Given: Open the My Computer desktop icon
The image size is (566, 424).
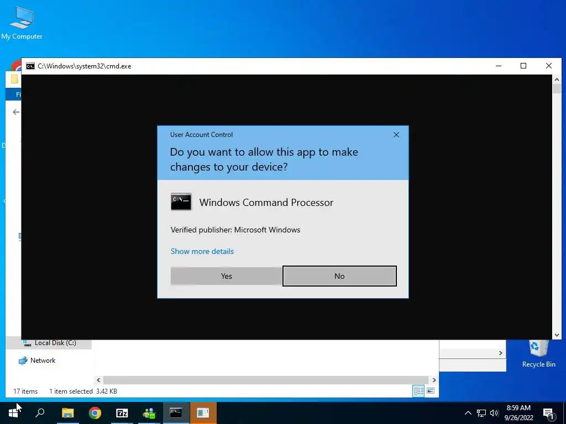Looking at the screenshot, I should tap(22, 23).
